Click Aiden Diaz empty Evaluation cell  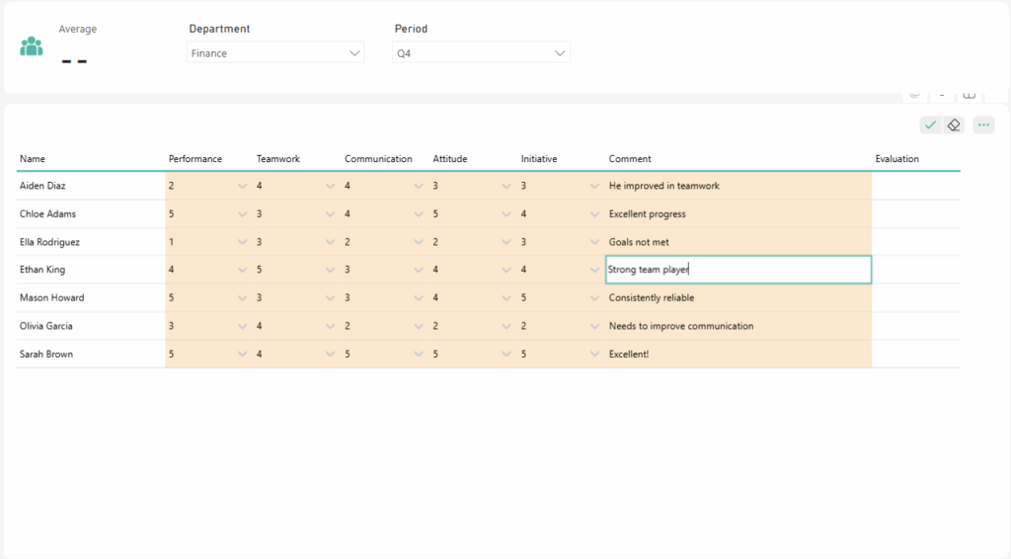[x=916, y=186]
